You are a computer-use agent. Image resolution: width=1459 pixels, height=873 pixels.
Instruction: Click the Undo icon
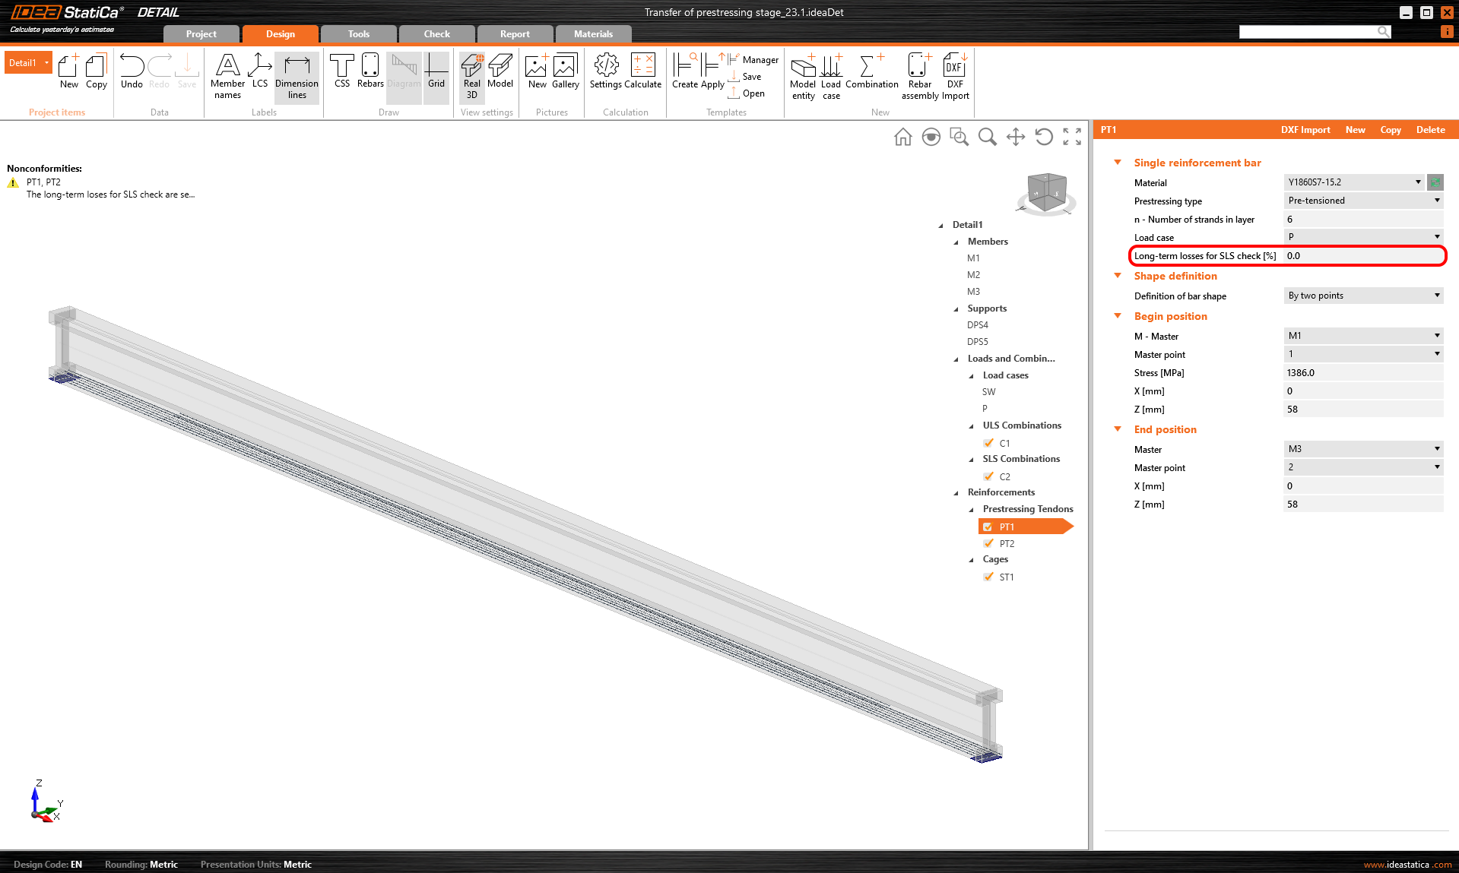(132, 72)
